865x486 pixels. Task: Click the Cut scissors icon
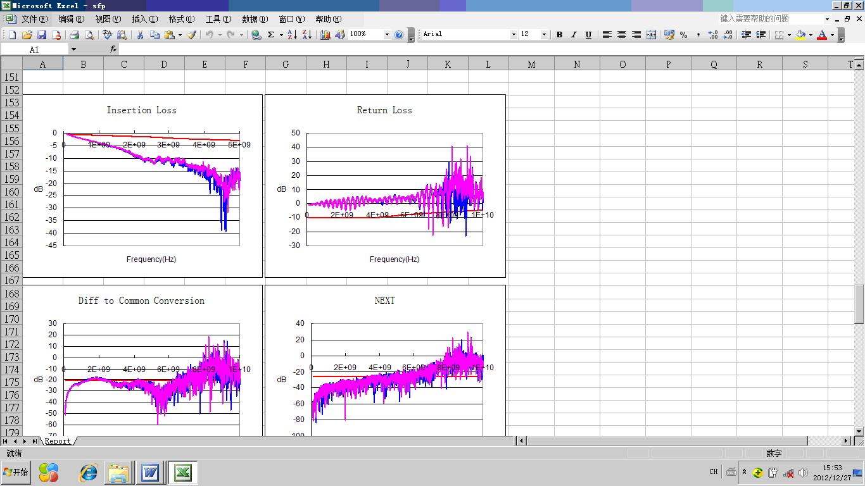(x=140, y=35)
